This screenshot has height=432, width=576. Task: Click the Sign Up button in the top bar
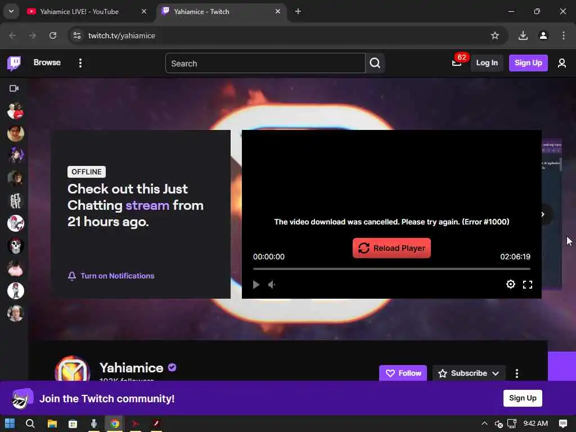pos(528,63)
